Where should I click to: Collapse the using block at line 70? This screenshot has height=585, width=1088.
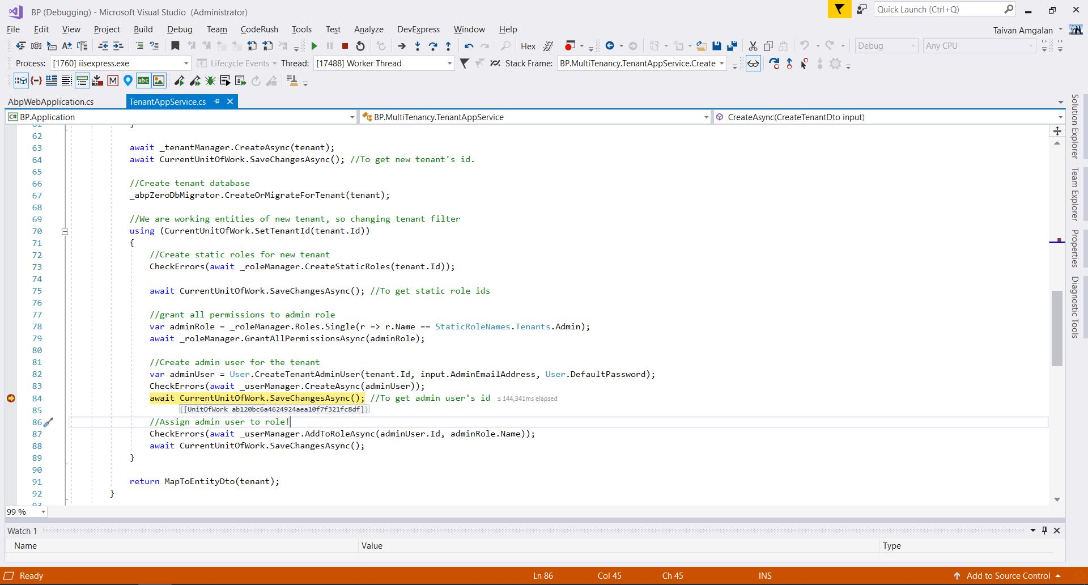point(65,231)
